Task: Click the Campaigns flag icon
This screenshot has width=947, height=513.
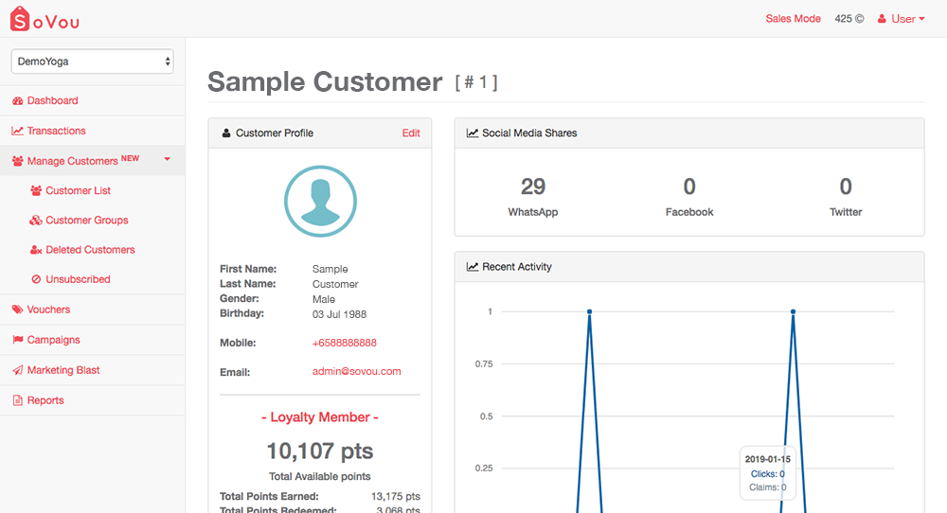Action: (x=17, y=340)
